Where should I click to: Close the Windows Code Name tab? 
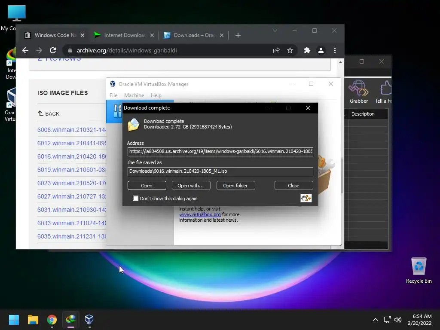(82, 35)
